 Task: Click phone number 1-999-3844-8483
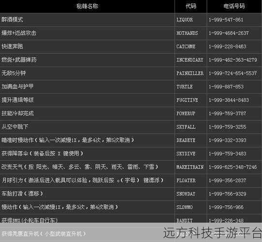(229, 100)
